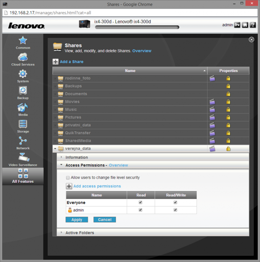260x262 pixels.
Task: Expand the Information section
Action: 77,157
